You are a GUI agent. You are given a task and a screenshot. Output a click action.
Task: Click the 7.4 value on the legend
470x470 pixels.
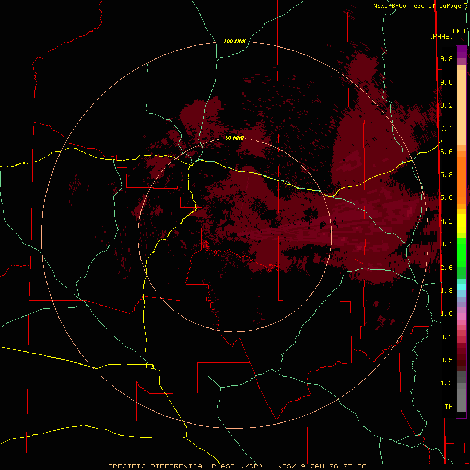tap(446, 128)
